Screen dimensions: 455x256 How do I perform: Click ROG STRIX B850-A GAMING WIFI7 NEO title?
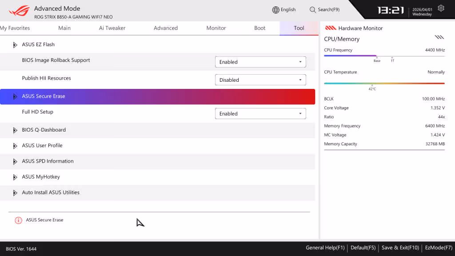73,17
